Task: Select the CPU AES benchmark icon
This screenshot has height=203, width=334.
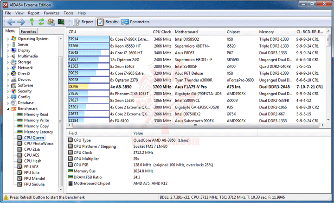Action: [20, 155]
